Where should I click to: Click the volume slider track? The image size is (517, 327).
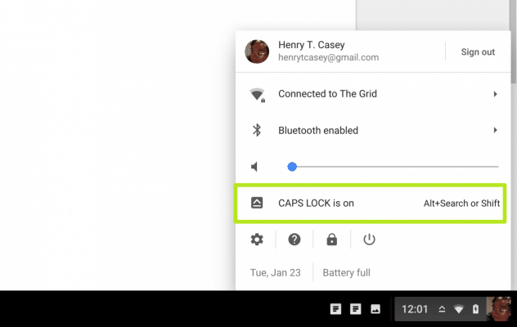pyautogui.click(x=393, y=167)
